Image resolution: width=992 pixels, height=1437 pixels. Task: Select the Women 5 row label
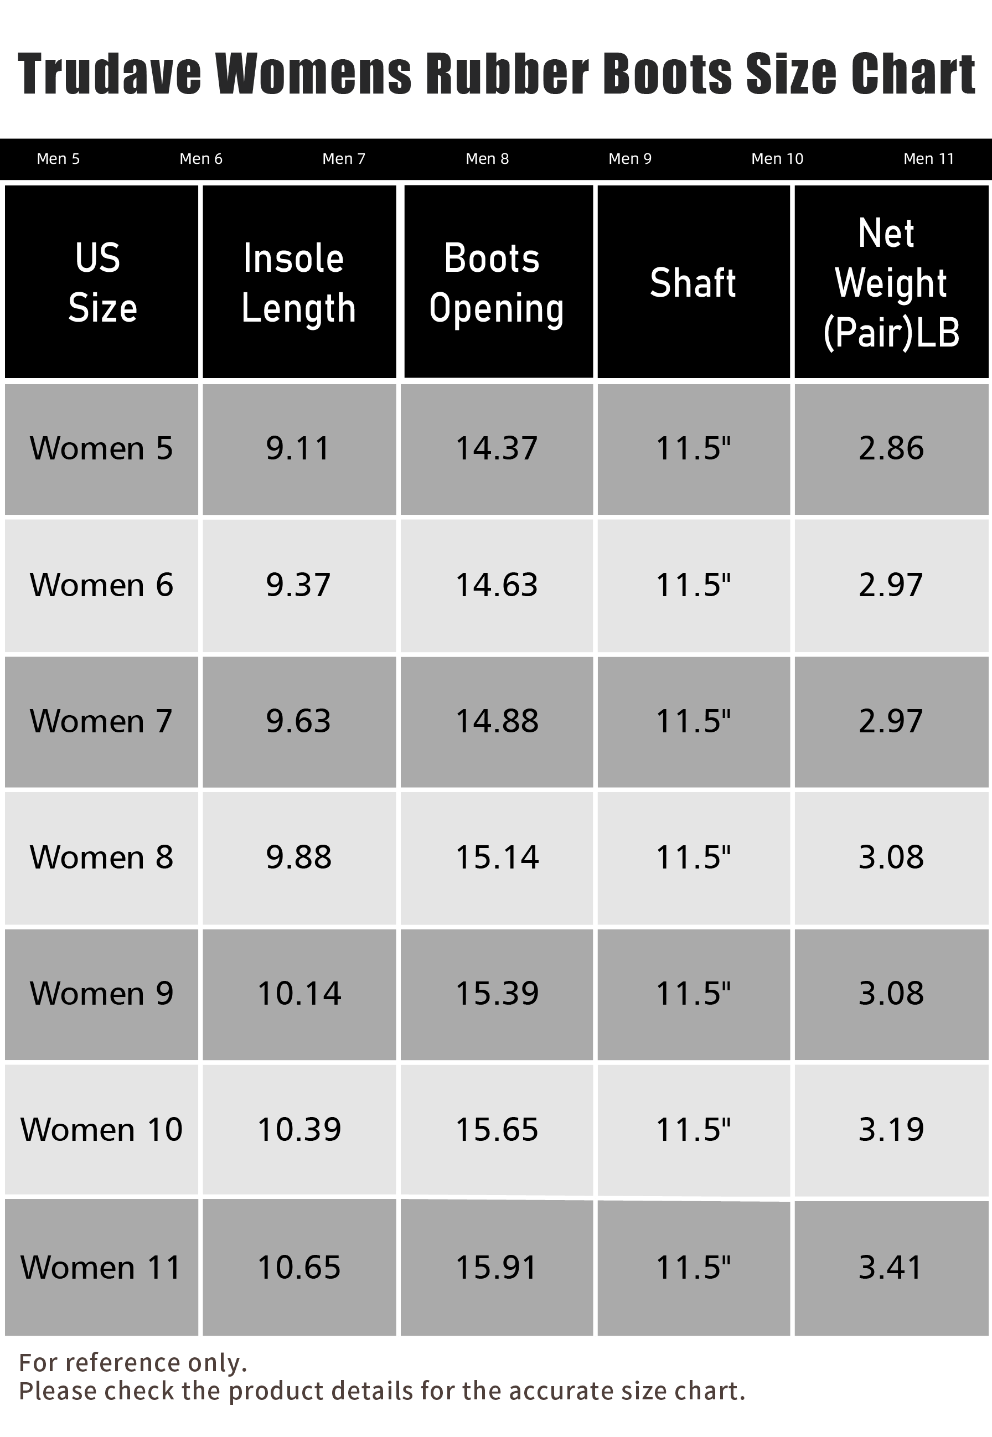pyautogui.click(x=101, y=449)
